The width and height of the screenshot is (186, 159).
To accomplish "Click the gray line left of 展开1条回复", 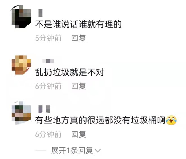I will point(40,150).
